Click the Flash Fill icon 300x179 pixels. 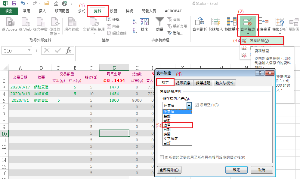tap(216, 24)
